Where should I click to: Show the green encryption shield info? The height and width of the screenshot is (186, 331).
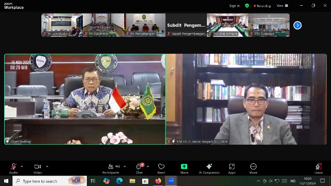(247, 6)
